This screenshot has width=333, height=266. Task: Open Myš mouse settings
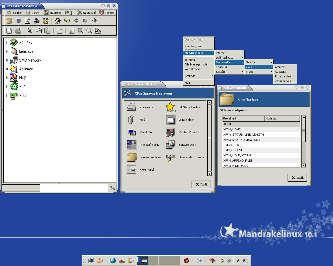(x=136, y=120)
